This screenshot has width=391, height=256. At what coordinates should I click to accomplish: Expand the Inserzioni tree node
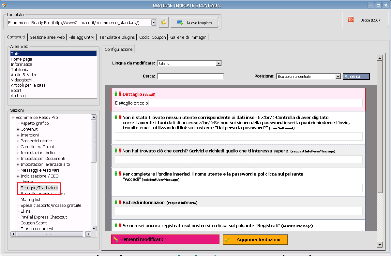pyautogui.click(x=18, y=135)
